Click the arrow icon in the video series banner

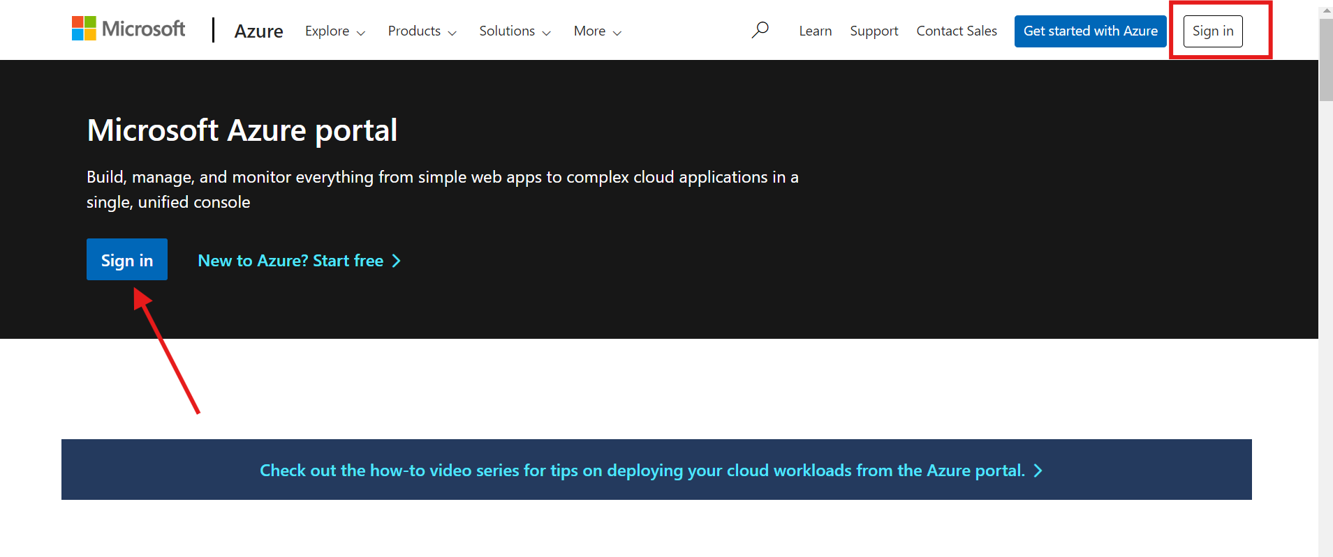point(1038,471)
